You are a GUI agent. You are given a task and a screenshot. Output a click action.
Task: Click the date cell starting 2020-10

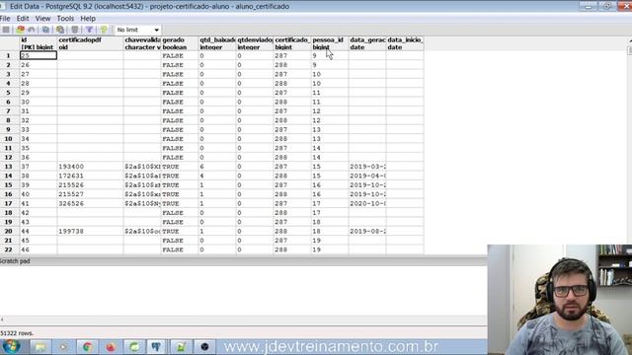[x=367, y=204]
